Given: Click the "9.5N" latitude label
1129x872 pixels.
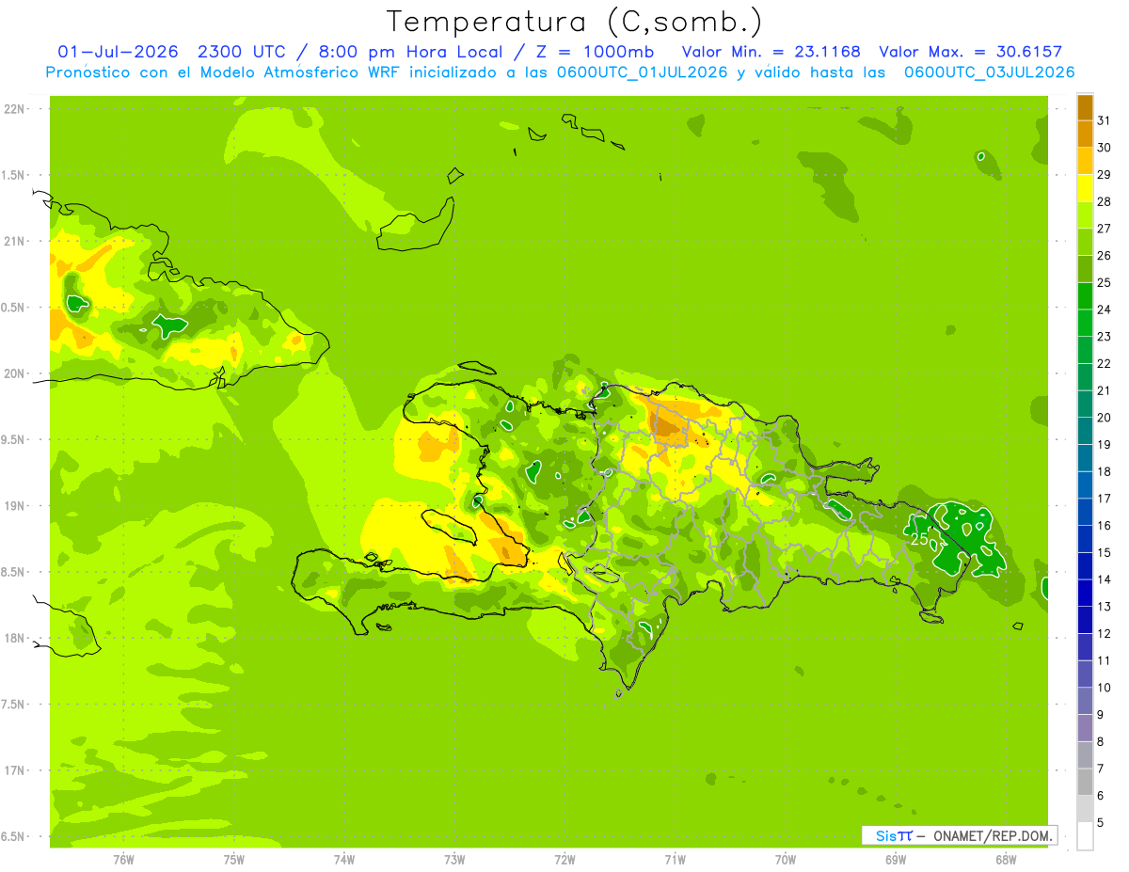Looking at the screenshot, I should pos(14,439).
